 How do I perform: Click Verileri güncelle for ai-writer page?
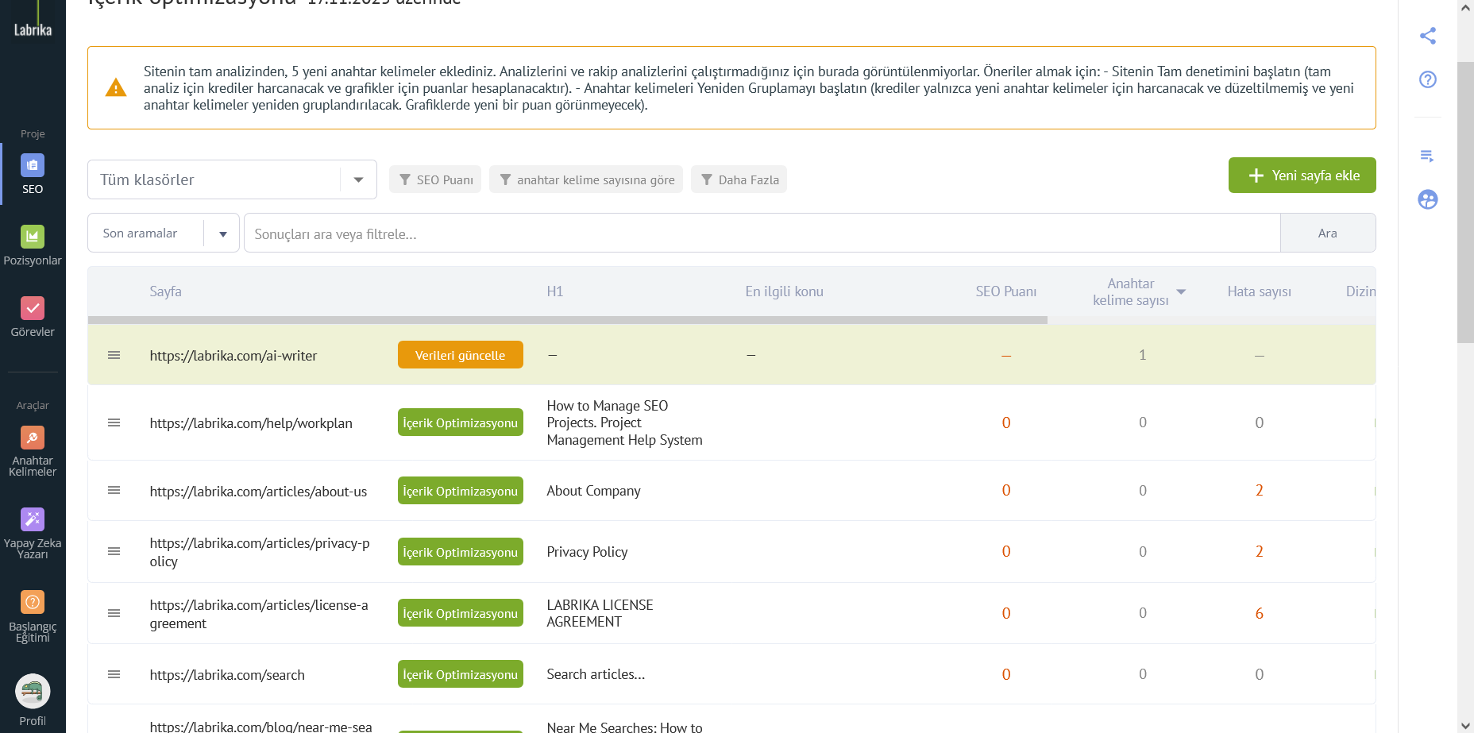click(460, 355)
